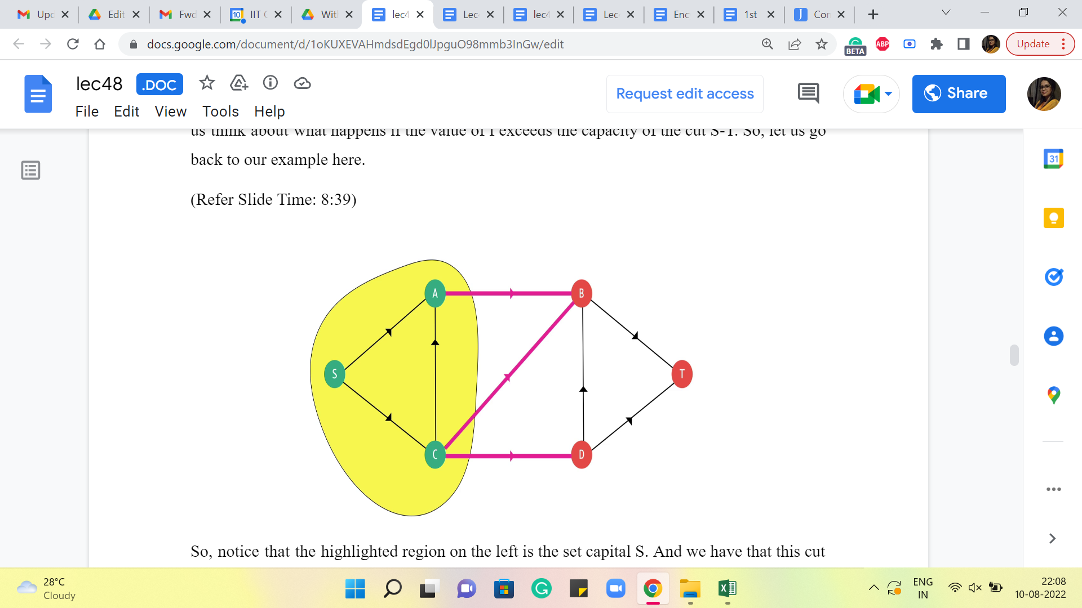Image resolution: width=1082 pixels, height=608 pixels.
Task: Open the Contacts side panel
Action: point(1053,336)
